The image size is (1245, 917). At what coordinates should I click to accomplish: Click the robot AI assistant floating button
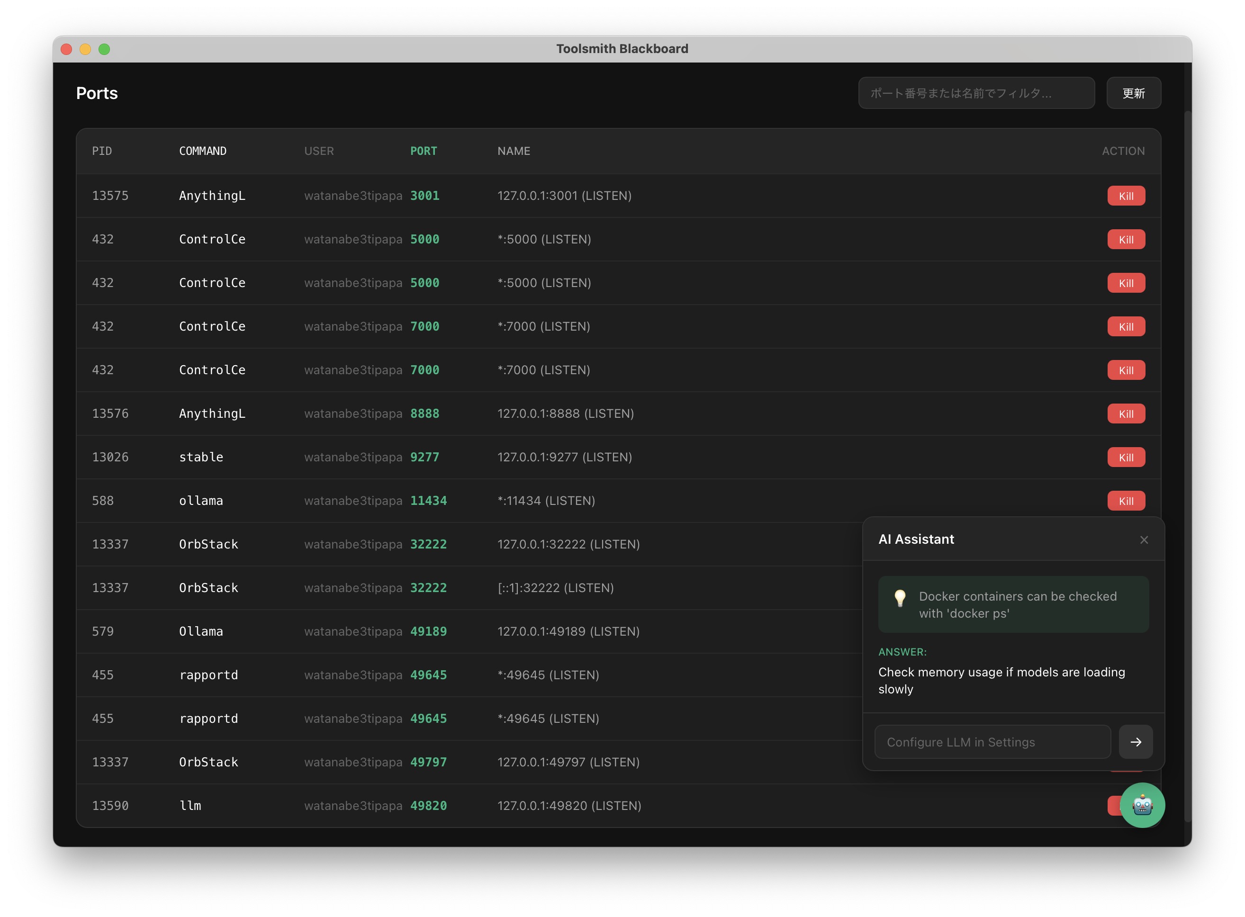tap(1142, 804)
